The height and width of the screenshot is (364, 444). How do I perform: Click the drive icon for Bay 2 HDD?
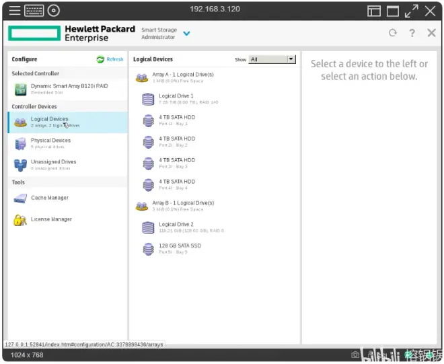tap(149, 142)
